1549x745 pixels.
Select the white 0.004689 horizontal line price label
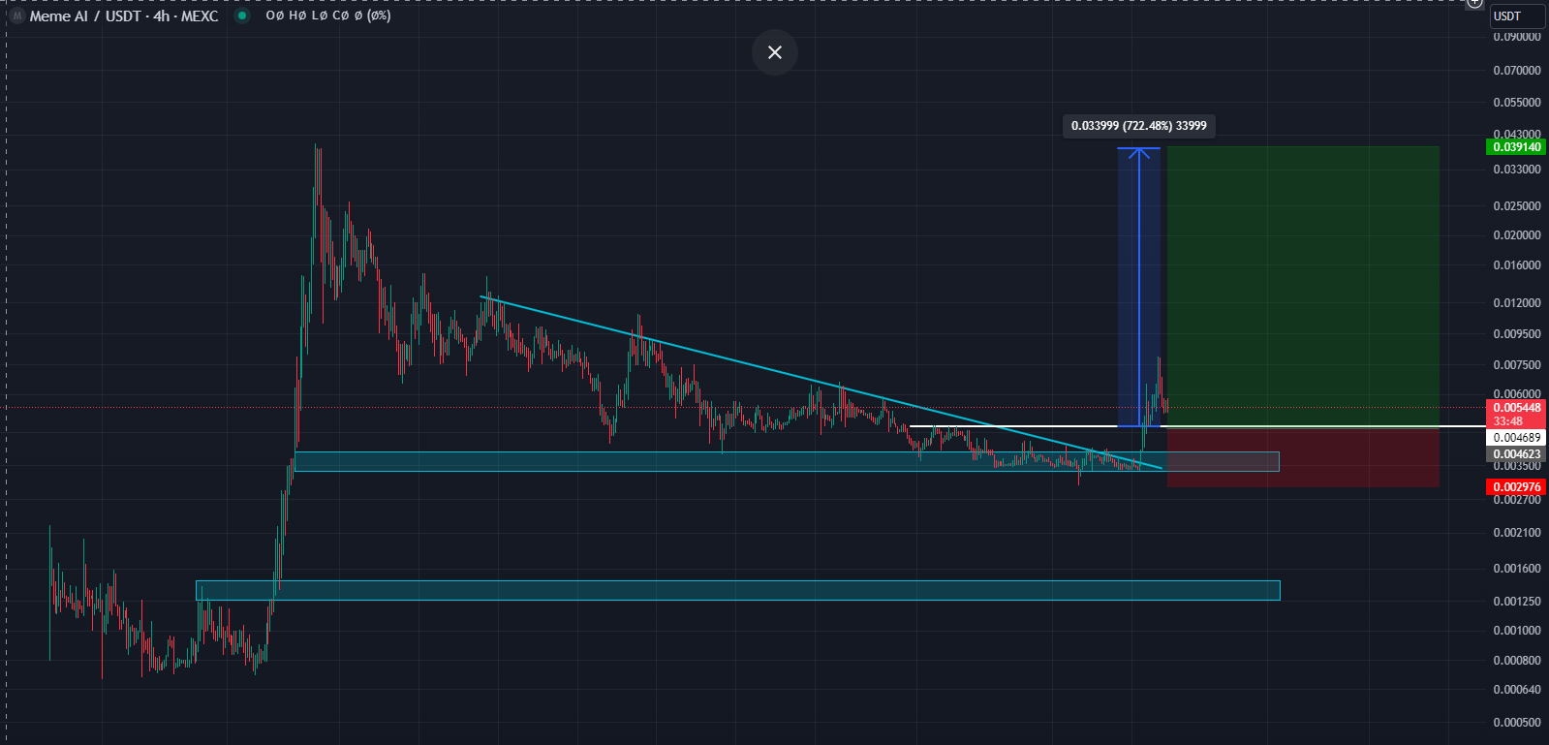click(1516, 438)
